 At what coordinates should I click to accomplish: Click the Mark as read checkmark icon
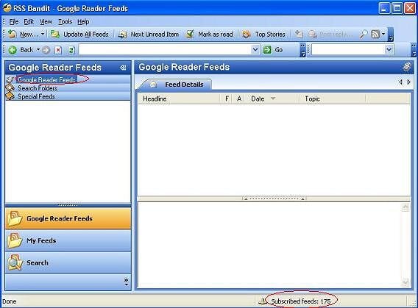coord(190,34)
